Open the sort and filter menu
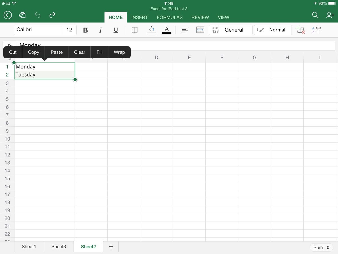Viewport: 338px width, 254px height. [316, 30]
